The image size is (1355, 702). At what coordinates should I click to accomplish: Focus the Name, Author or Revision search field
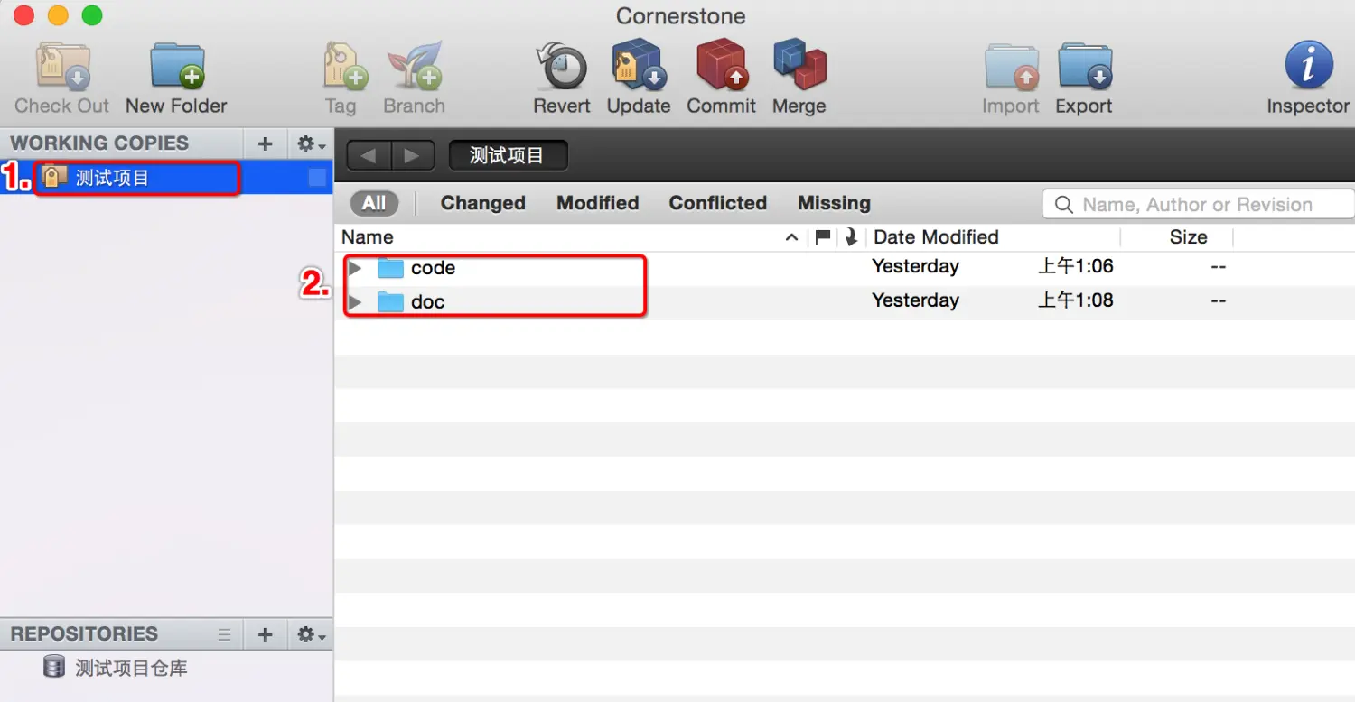point(1199,204)
